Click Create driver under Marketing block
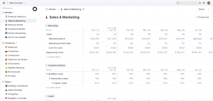 [53, 57]
